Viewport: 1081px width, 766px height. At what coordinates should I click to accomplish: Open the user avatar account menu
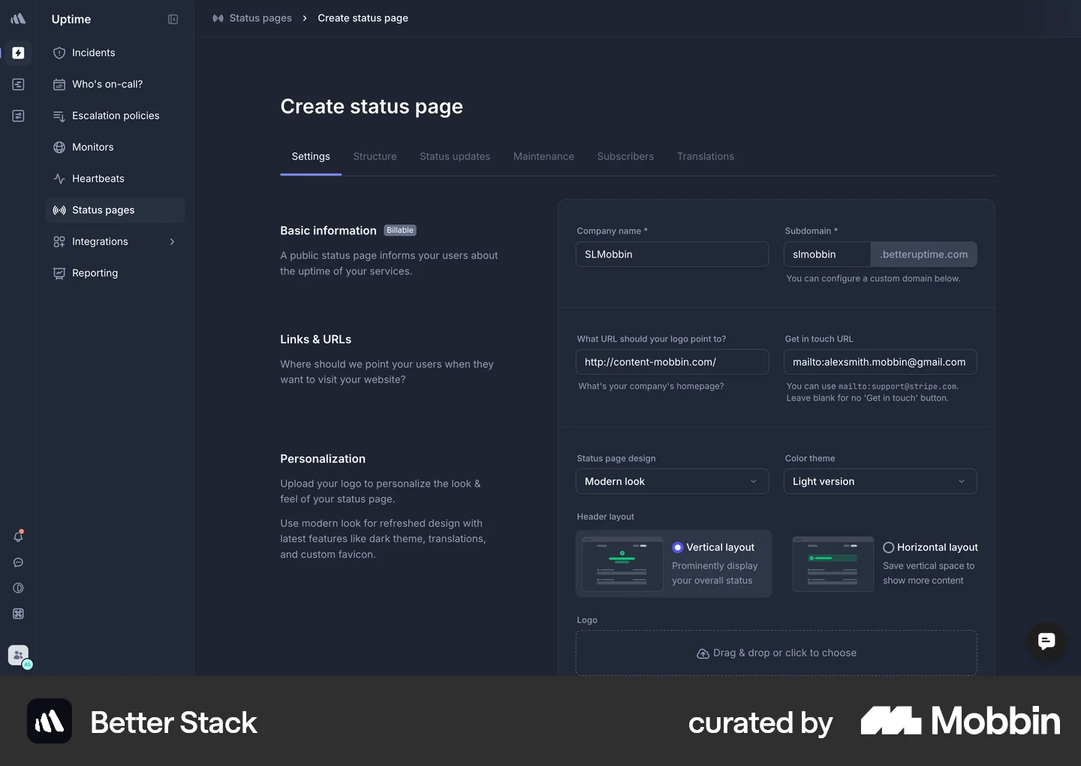click(19, 656)
